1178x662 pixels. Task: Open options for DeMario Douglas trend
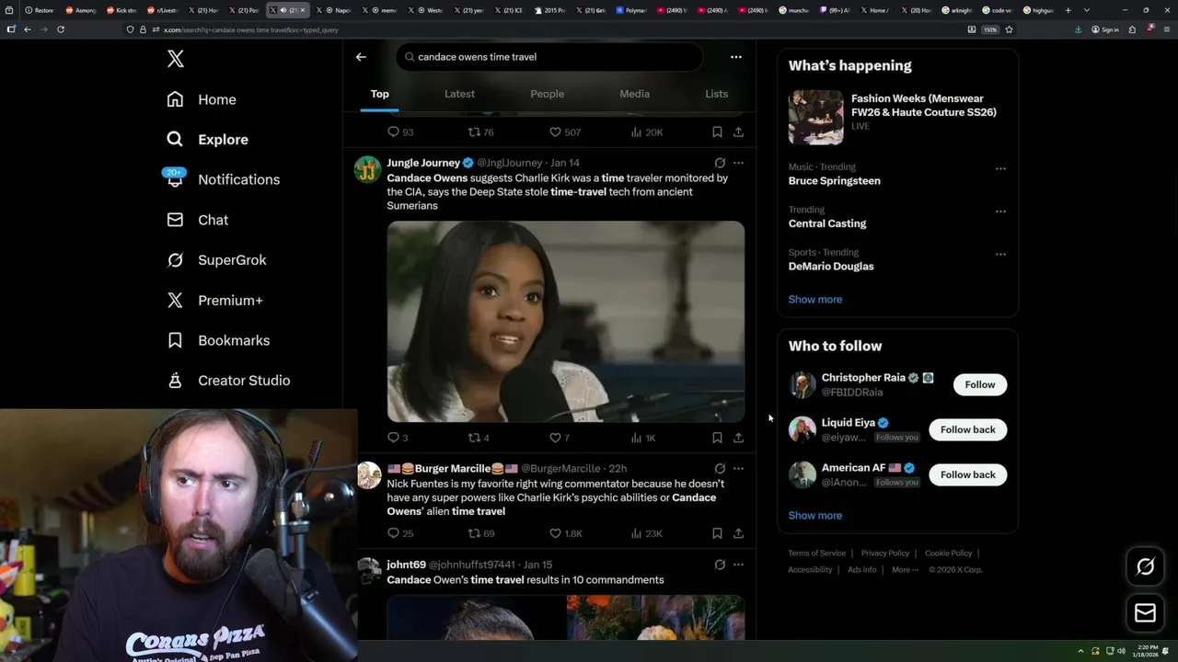(x=1000, y=254)
